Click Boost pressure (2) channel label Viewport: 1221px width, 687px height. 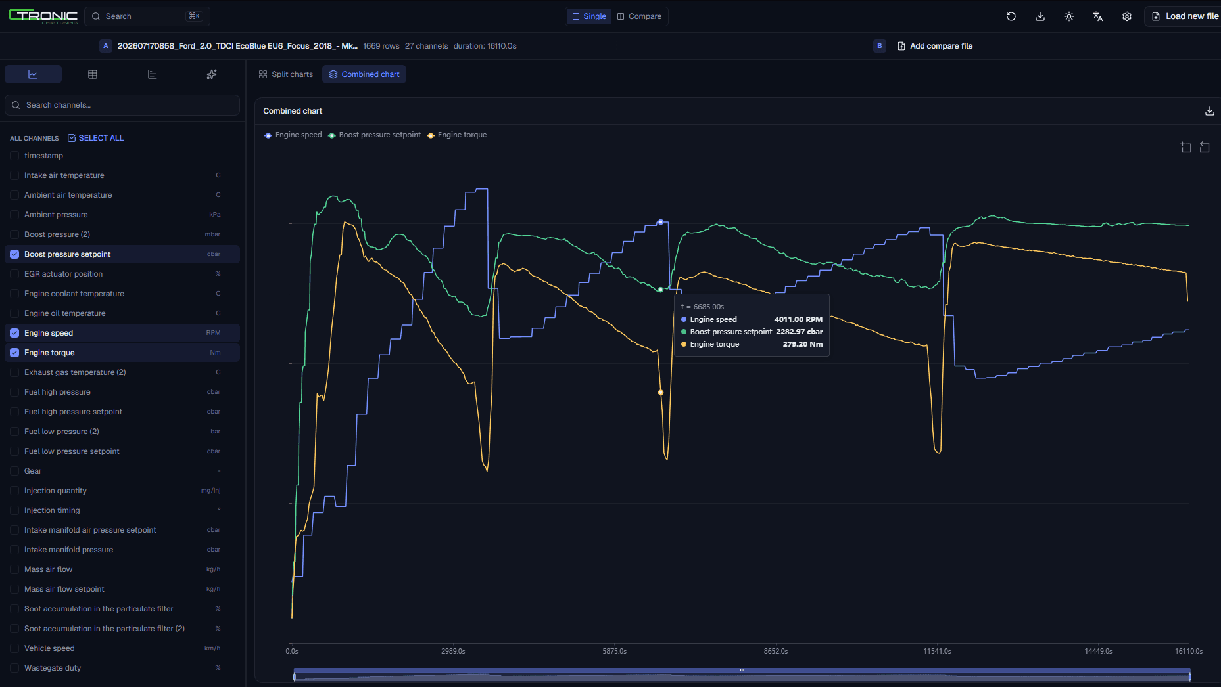(57, 234)
